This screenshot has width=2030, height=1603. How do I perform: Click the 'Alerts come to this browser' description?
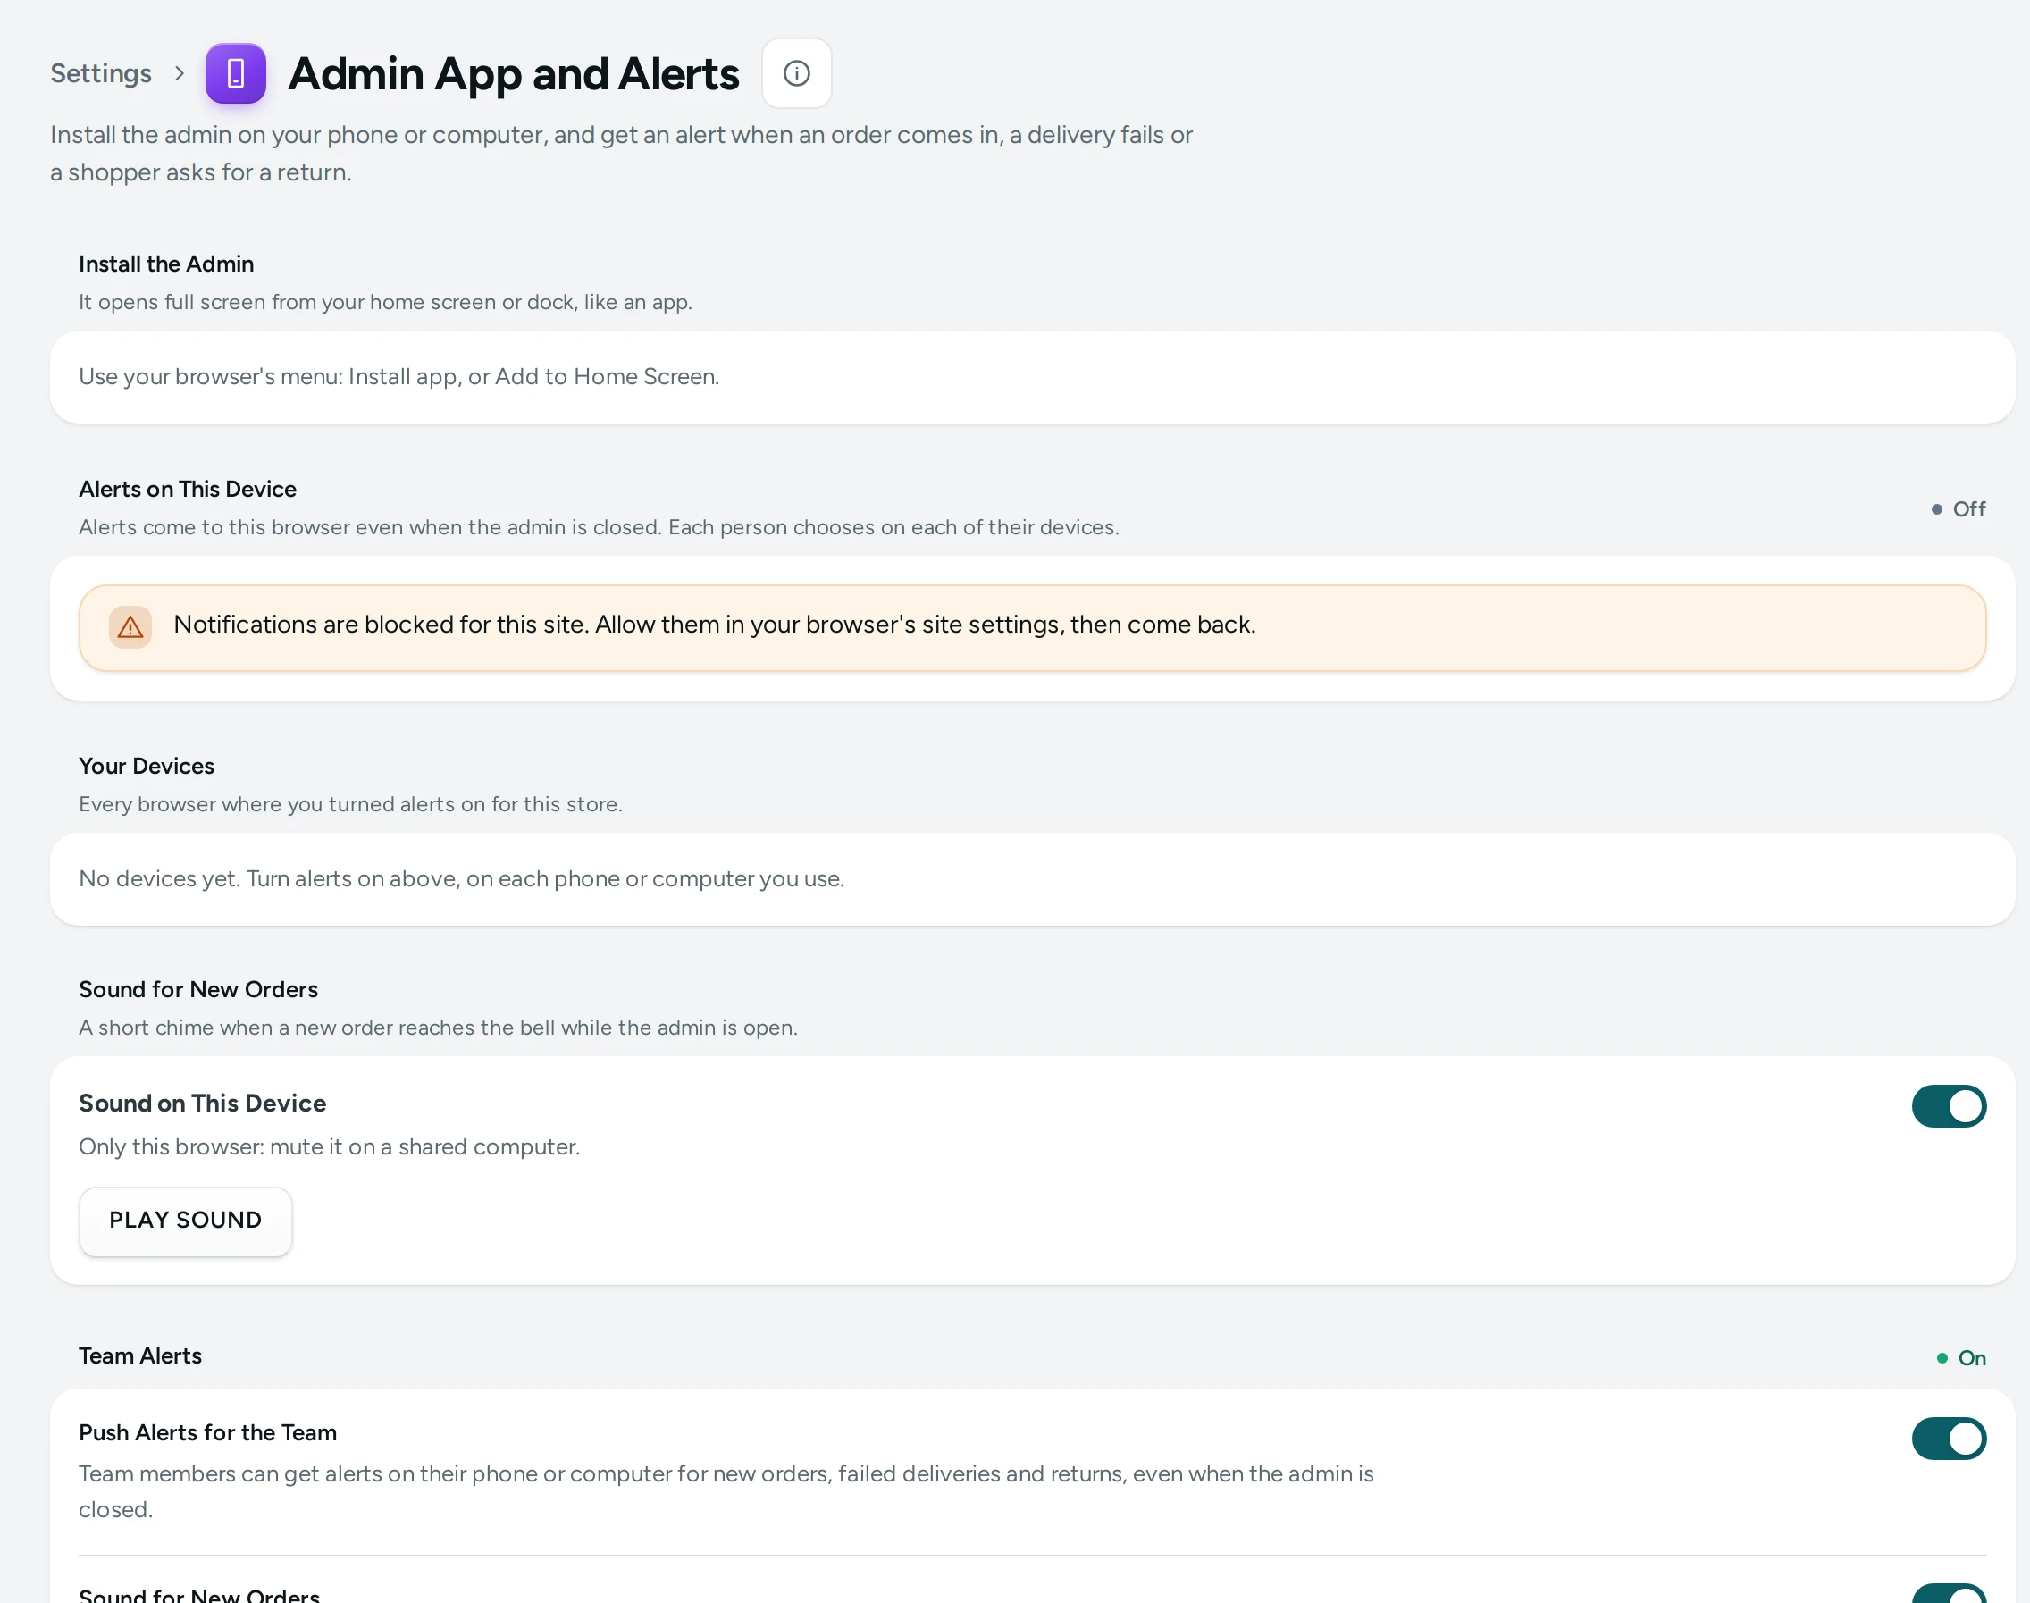point(599,527)
